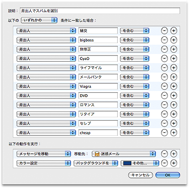Click the plus button on the DVD row

pos(173,96)
